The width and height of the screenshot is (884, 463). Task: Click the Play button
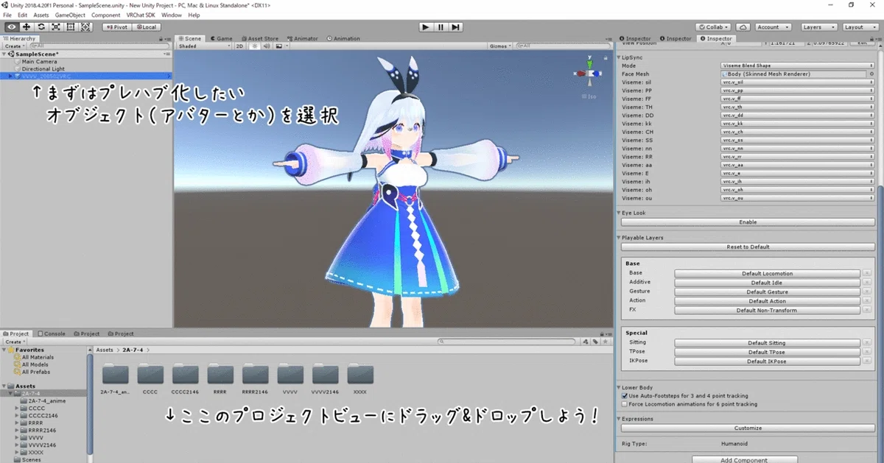(426, 27)
